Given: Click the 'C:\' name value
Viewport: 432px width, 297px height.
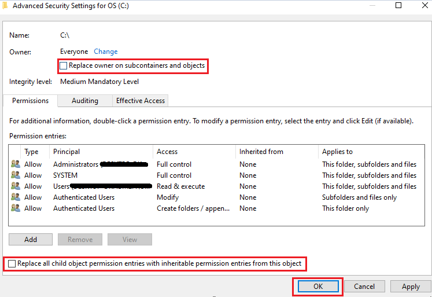Looking at the screenshot, I should [65, 35].
